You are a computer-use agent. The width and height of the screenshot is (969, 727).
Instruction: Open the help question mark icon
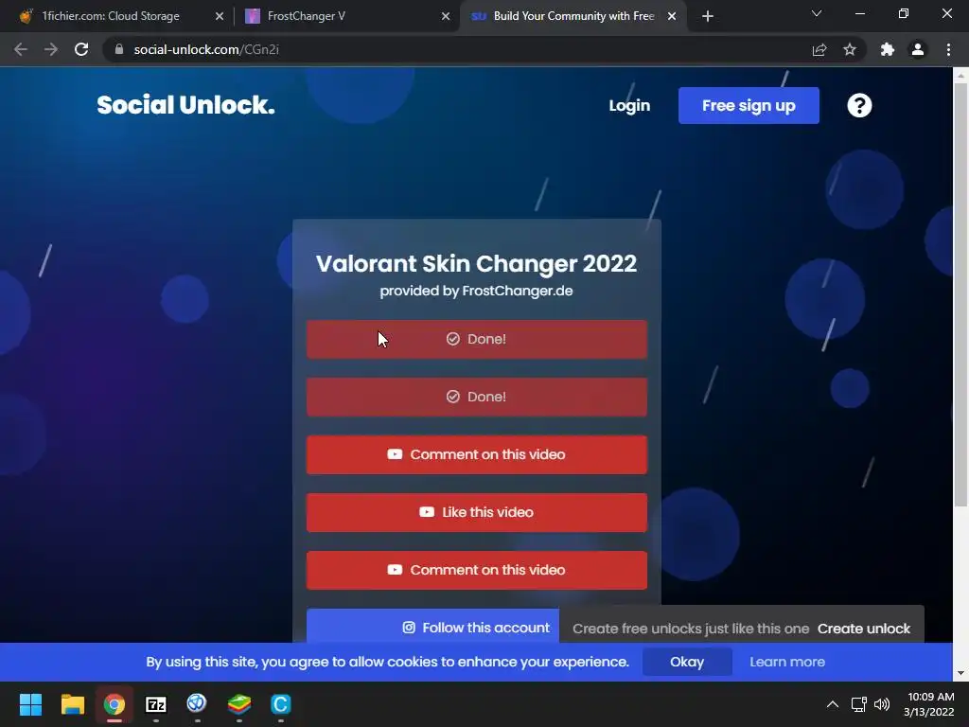859,106
